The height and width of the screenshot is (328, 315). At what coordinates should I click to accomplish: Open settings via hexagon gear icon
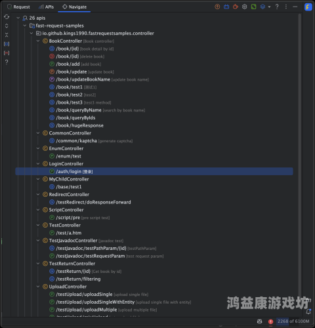[244, 7]
